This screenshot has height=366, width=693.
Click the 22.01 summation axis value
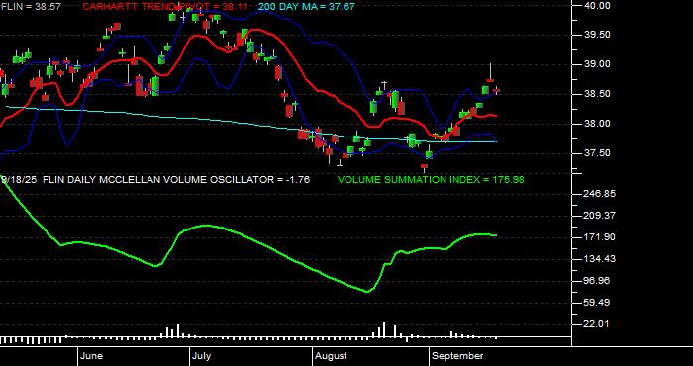pyautogui.click(x=597, y=324)
